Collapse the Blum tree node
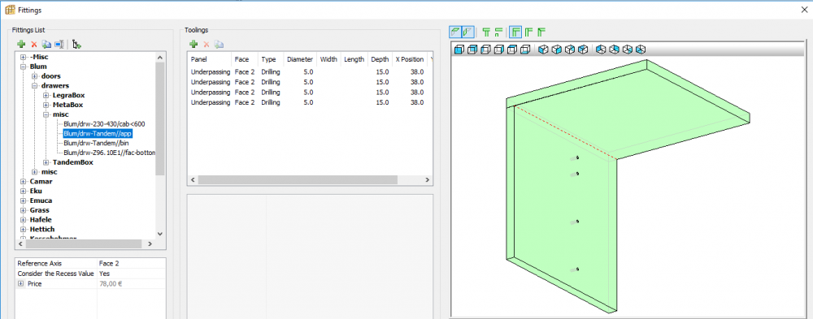Image resolution: width=813 pixels, height=319 pixels. click(24, 67)
